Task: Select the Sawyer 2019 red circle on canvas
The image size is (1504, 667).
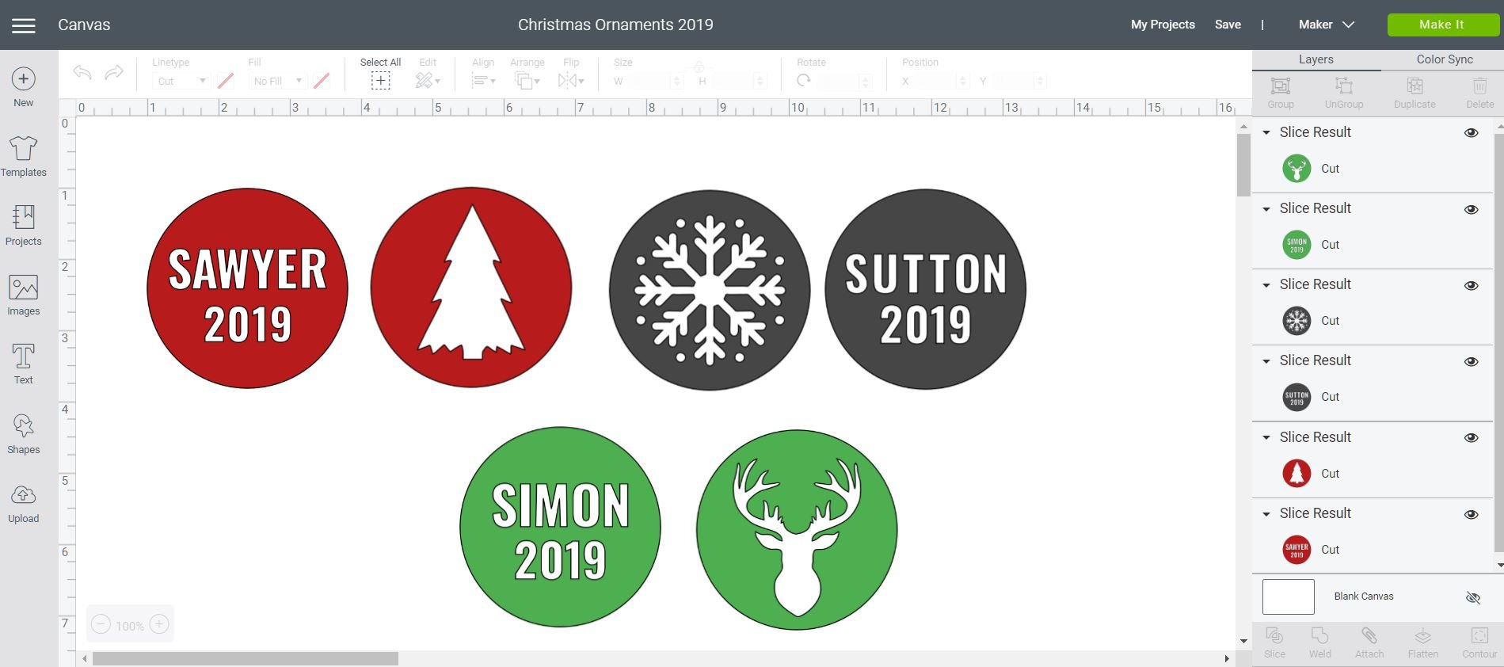Action: point(247,288)
